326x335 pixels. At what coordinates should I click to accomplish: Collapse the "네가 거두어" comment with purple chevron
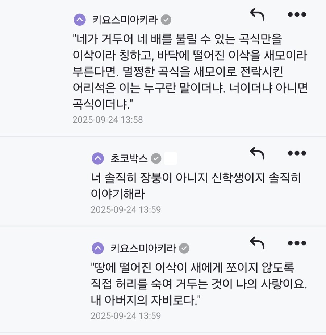pyautogui.click(x=80, y=20)
